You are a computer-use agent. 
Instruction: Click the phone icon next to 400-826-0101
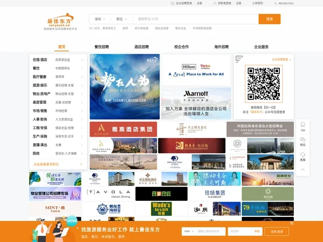click(x=276, y=3)
